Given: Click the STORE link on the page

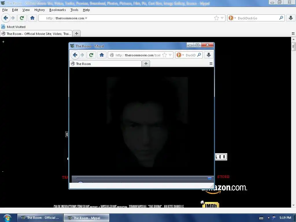Looking at the screenshot, I should pyautogui.click(x=223, y=177).
